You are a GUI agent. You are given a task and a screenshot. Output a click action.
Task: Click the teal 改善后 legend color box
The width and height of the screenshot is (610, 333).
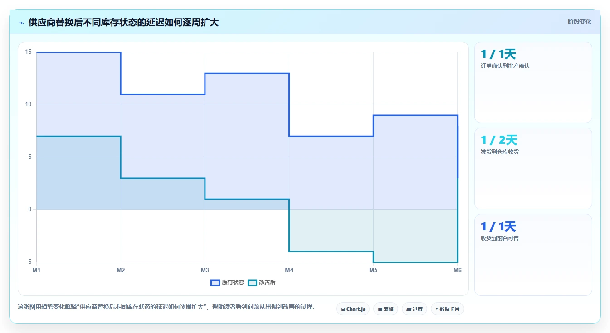coord(252,282)
